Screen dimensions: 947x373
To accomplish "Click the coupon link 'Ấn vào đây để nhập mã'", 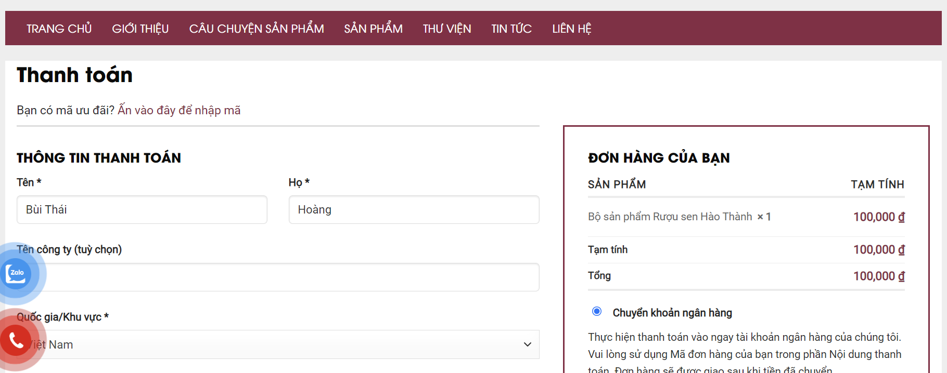I will tap(179, 110).
